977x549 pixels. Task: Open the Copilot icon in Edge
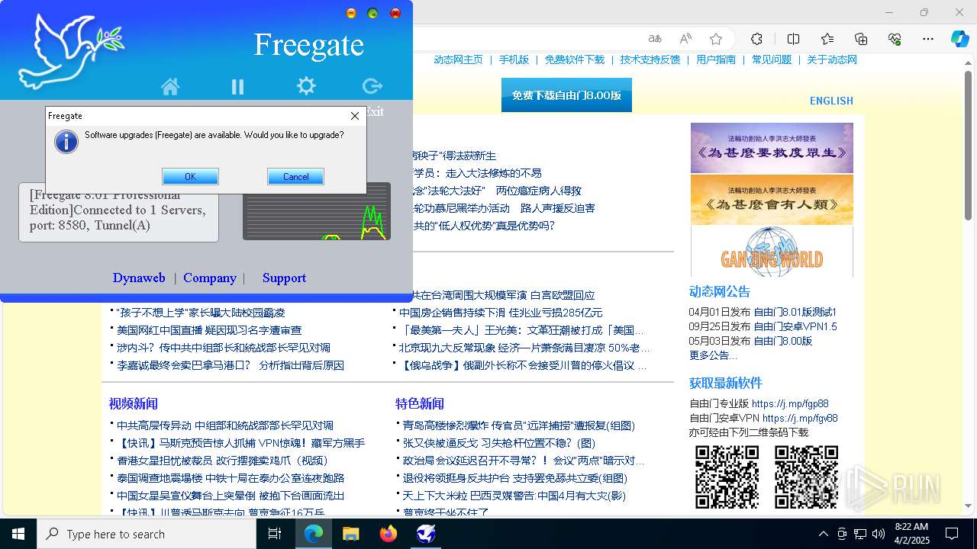pos(960,39)
